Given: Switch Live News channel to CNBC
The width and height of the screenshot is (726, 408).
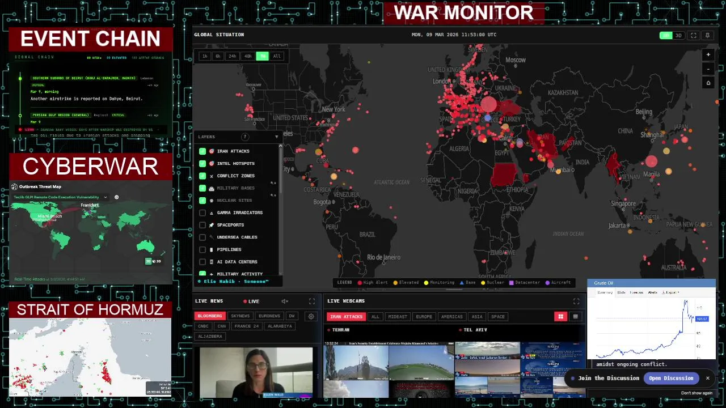Looking at the screenshot, I should pos(203,326).
